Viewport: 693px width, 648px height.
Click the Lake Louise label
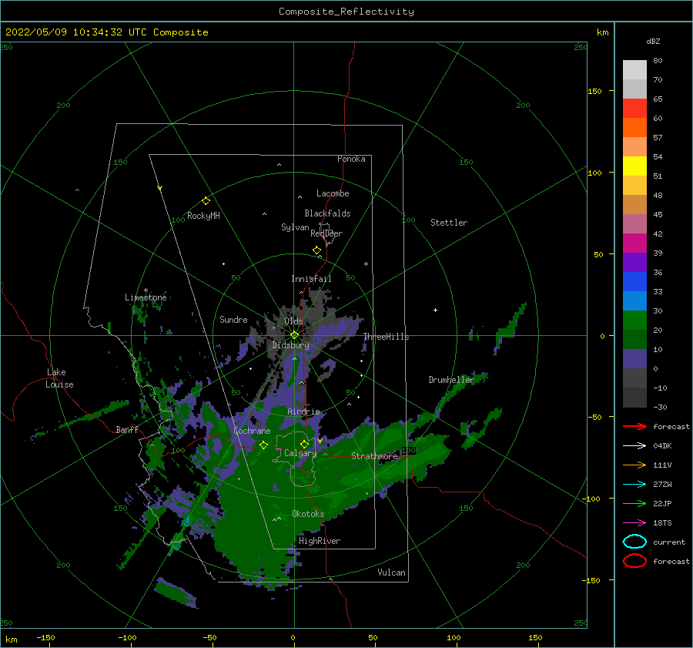tap(59, 378)
